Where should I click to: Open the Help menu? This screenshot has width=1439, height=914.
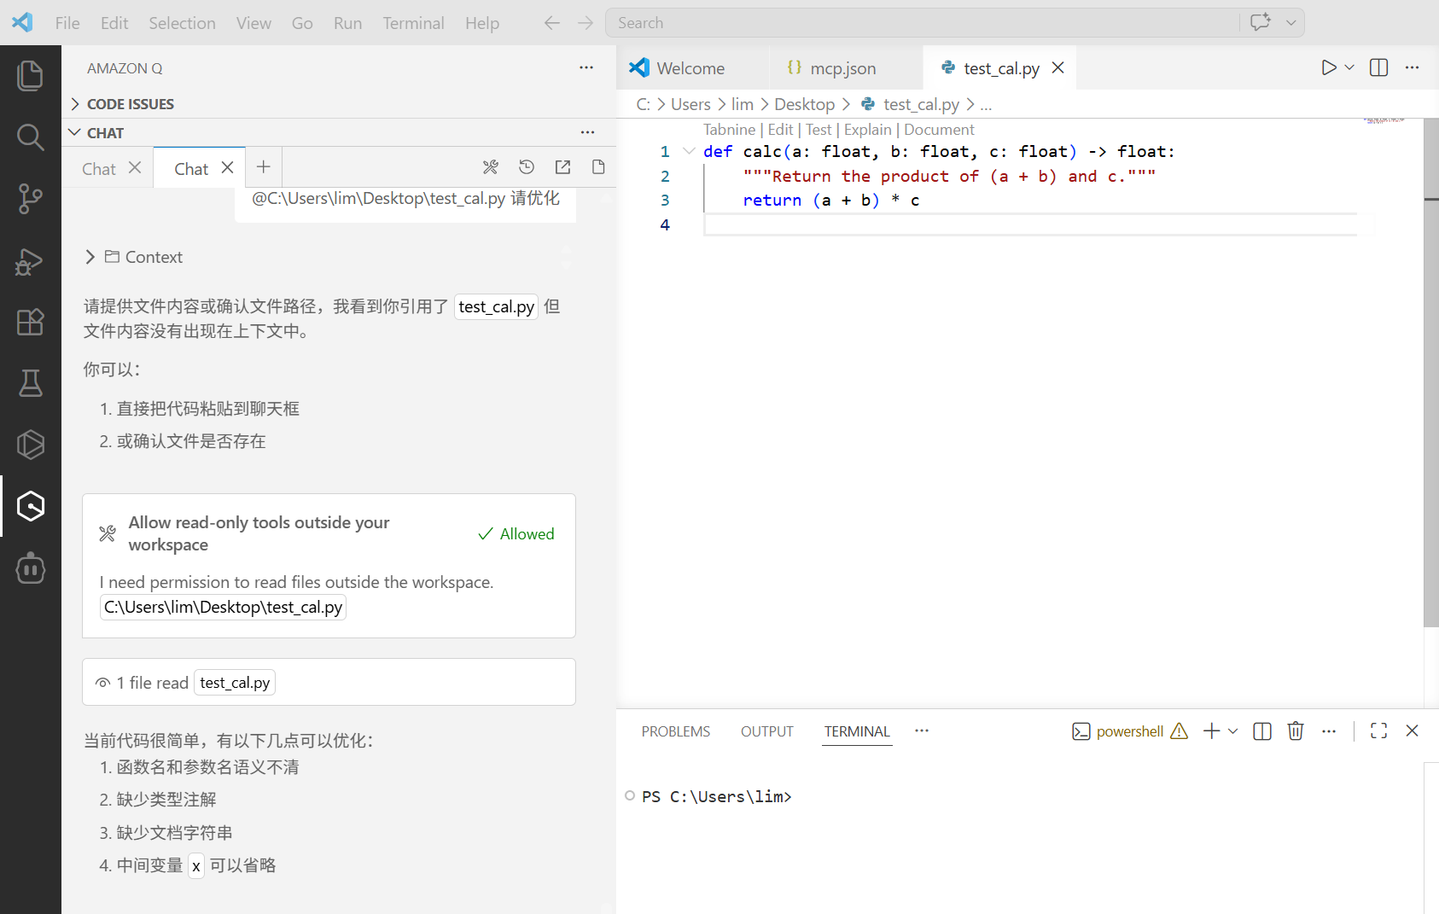click(482, 23)
